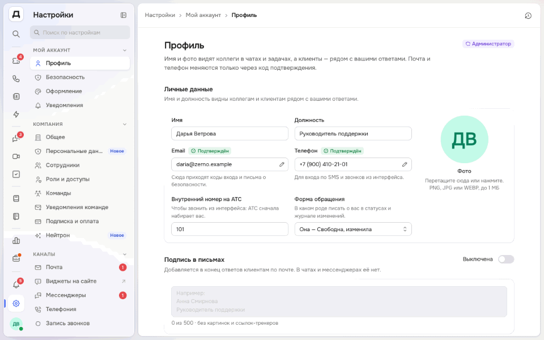Click the Д app logo
Screen dimensions: 544x340
click(16, 15)
